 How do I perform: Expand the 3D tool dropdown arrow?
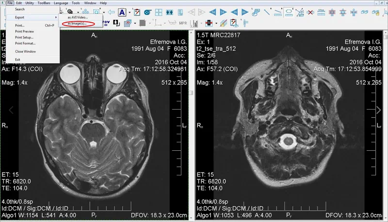(x=135, y=23)
